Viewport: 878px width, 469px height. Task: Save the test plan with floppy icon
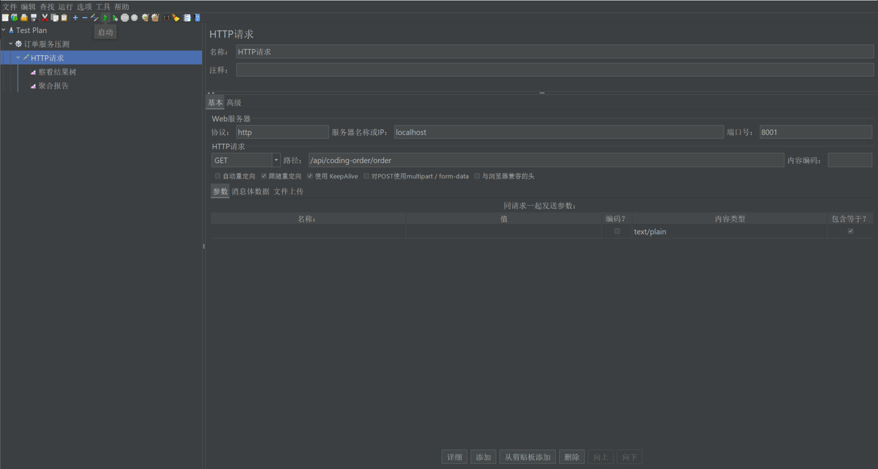tap(34, 18)
